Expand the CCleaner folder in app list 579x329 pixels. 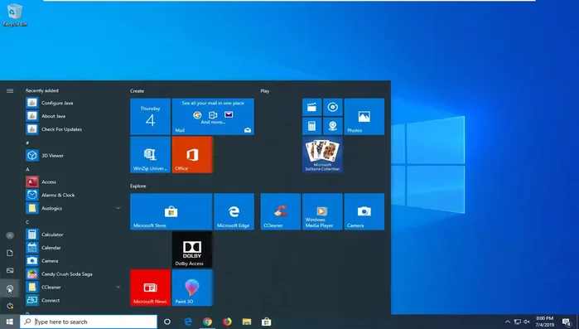pyautogui.click(x=73, y=287)
